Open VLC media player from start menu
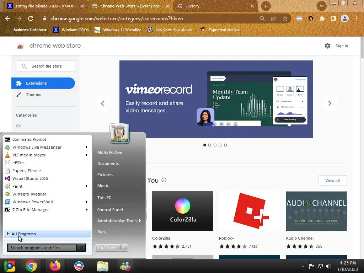This screenshot has width=364, height=273. [x=48, y=155]
